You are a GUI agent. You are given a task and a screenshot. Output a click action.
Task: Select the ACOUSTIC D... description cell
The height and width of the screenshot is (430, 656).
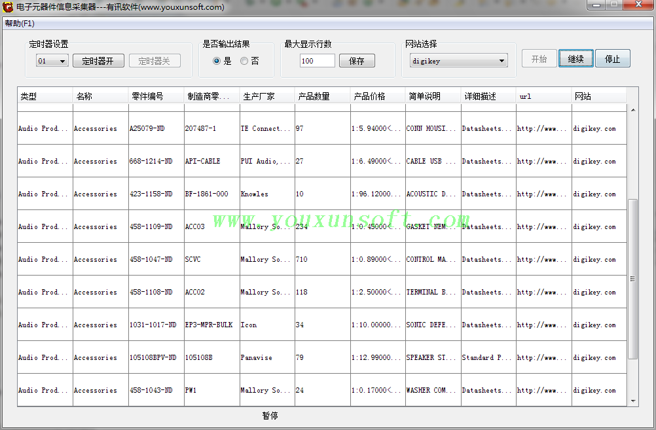[433, 194]
